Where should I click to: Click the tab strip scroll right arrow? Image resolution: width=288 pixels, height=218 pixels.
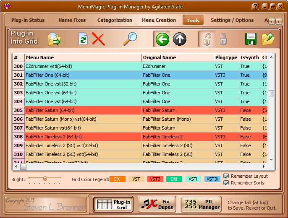coord(279,22)
